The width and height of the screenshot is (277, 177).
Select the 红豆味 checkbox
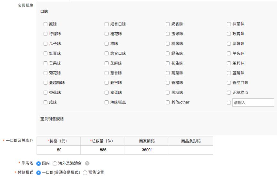[46, 53]
